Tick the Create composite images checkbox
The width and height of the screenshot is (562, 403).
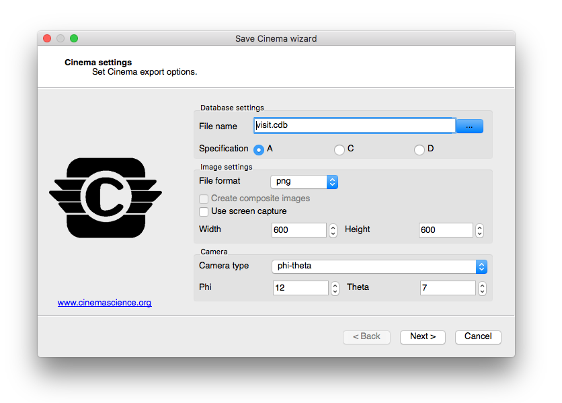pos(204,198)
